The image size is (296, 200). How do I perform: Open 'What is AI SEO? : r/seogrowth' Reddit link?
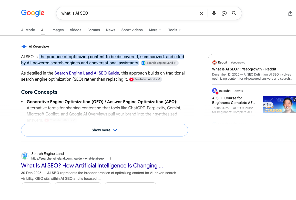(x=244, y=69)
